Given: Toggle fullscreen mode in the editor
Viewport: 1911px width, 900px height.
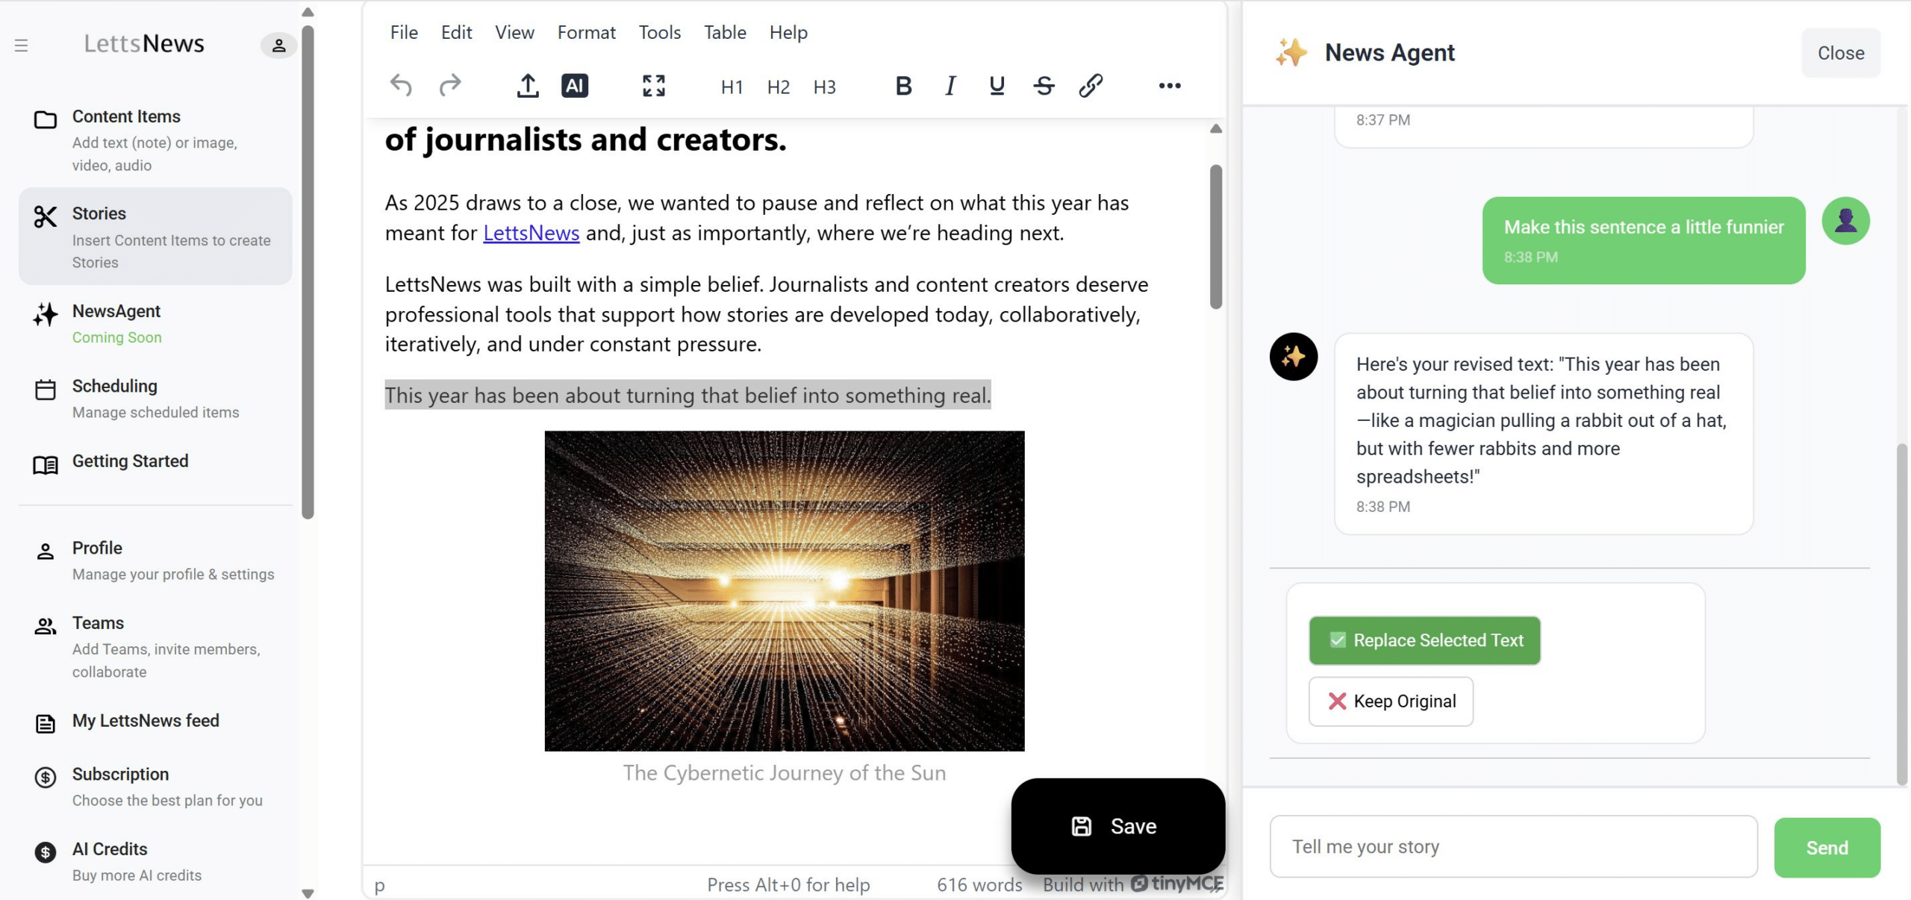Looking at the screenshot, I should click(653, 86).
